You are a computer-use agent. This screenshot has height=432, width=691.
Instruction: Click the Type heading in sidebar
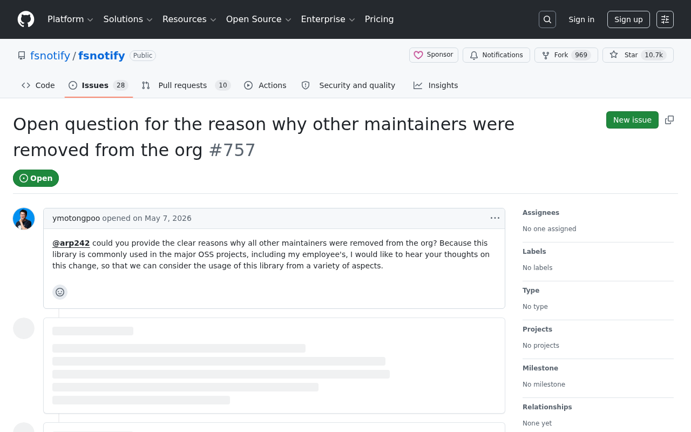coord(531,291)
